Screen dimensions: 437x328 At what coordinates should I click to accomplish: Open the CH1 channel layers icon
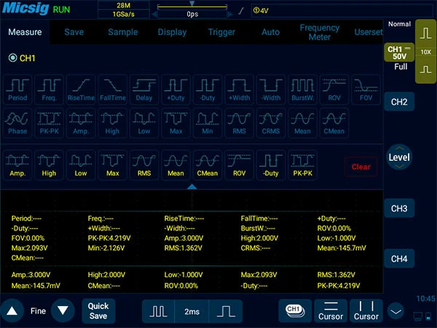pyautogui.click(x=295, y=311)
